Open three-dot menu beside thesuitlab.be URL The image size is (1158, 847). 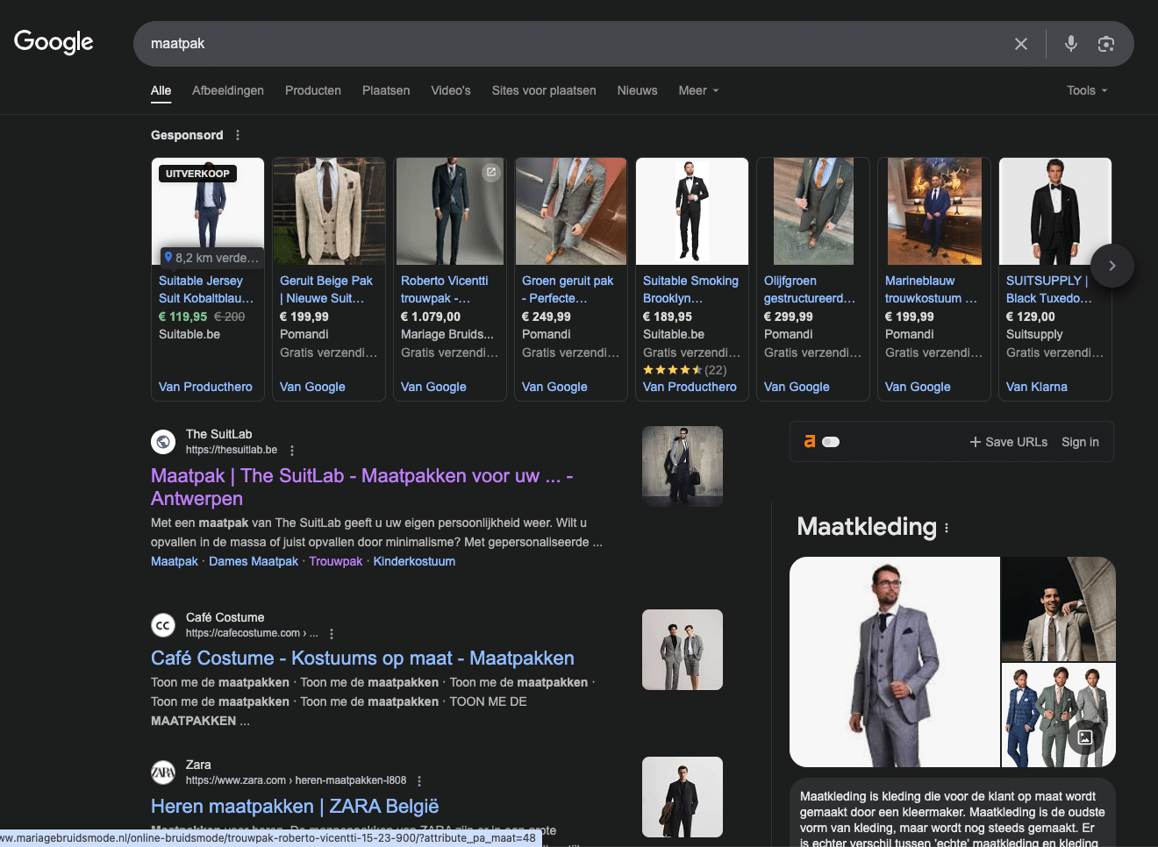[x=292, y=451]
